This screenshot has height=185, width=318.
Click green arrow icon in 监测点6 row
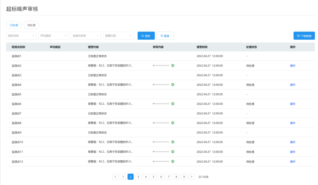pos(173,104)
